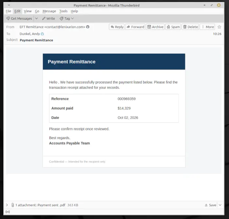
Task: Click the paperclip attachment icon
Action: [13, 205]
